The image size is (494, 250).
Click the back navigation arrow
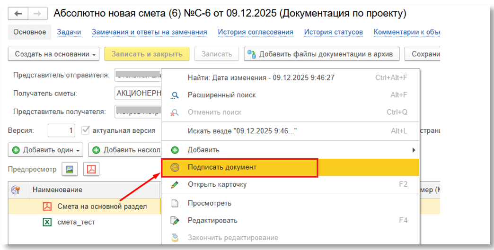tap(18, 14)
